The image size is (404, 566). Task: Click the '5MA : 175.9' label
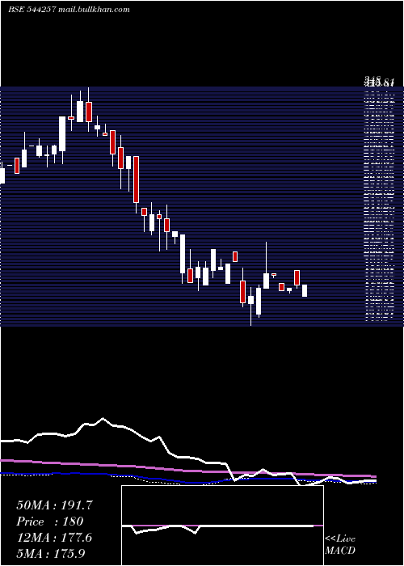pos(51,554)
